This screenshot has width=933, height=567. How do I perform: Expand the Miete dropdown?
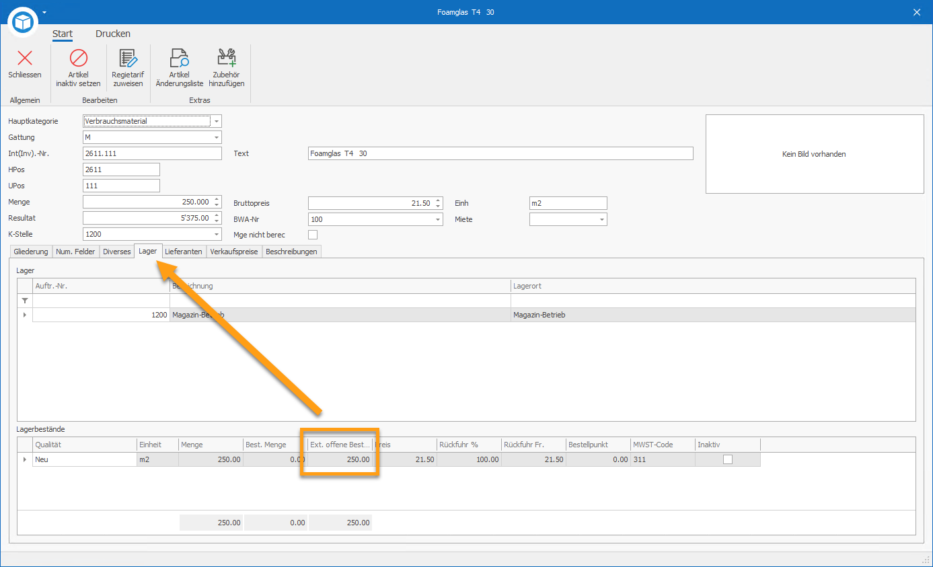pos(601,219)
